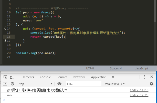157x103 pixels.
Task: Open the Application tab
Action: point(99,77)
